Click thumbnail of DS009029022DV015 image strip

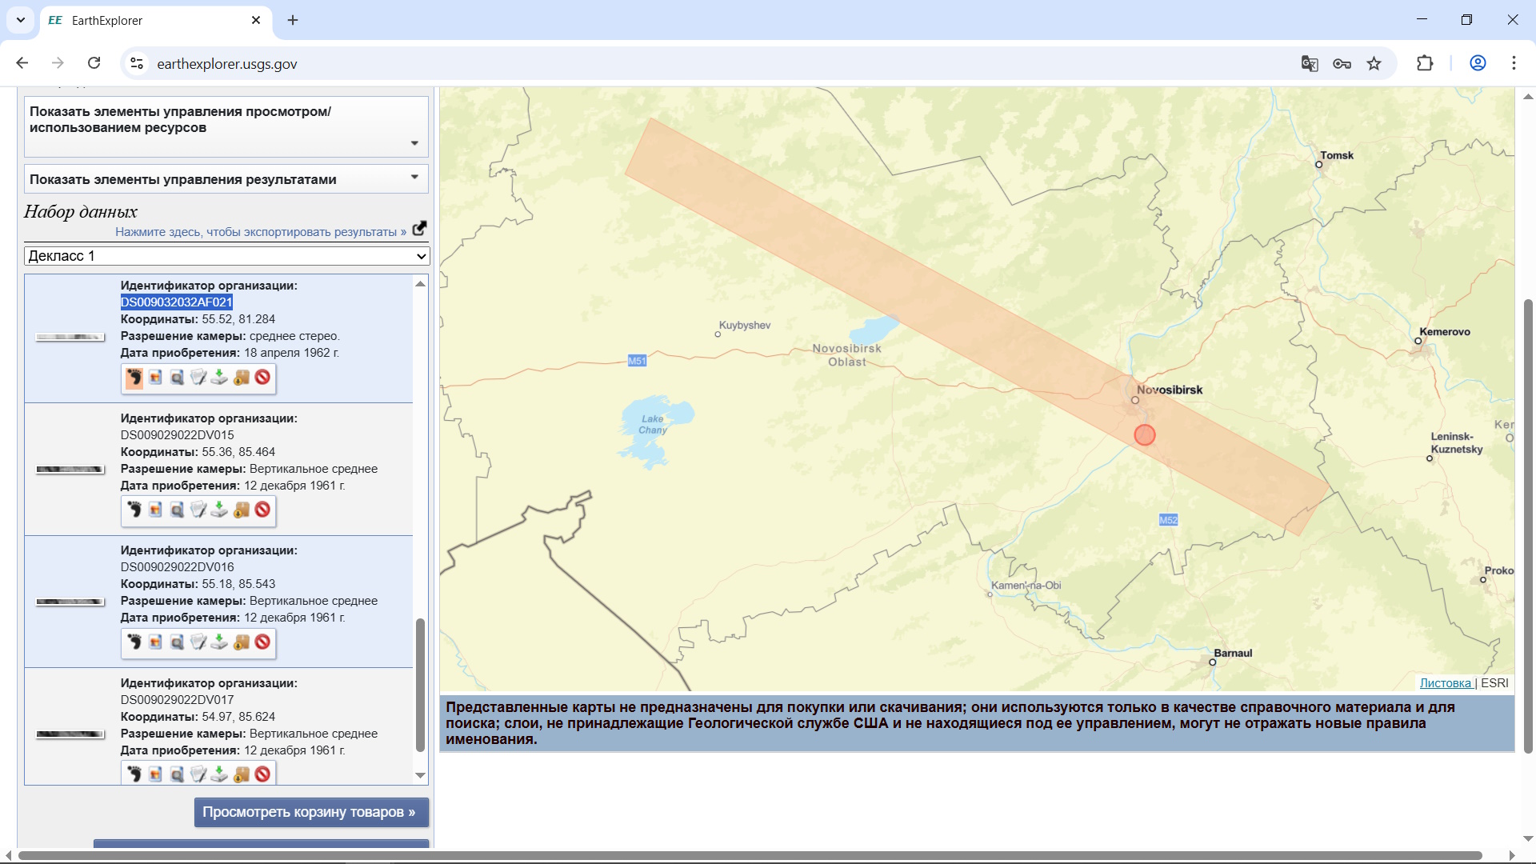click(70, 470)
